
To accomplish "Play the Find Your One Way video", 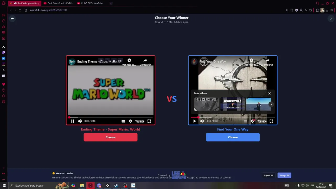I will click(x=195, y=121).
